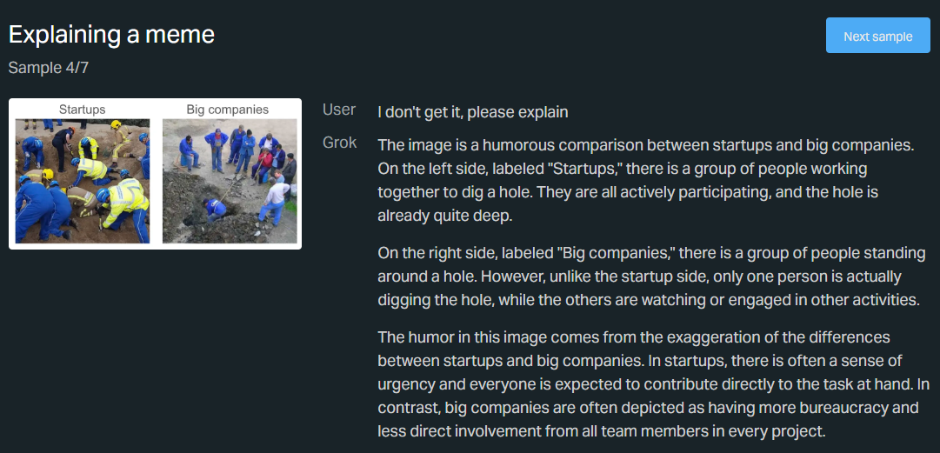Click the user message "I don't get it, please explain"
Image resolution: width=940 pixels, height=453 pixels.
pyautogui.click(x=472, y=112)
